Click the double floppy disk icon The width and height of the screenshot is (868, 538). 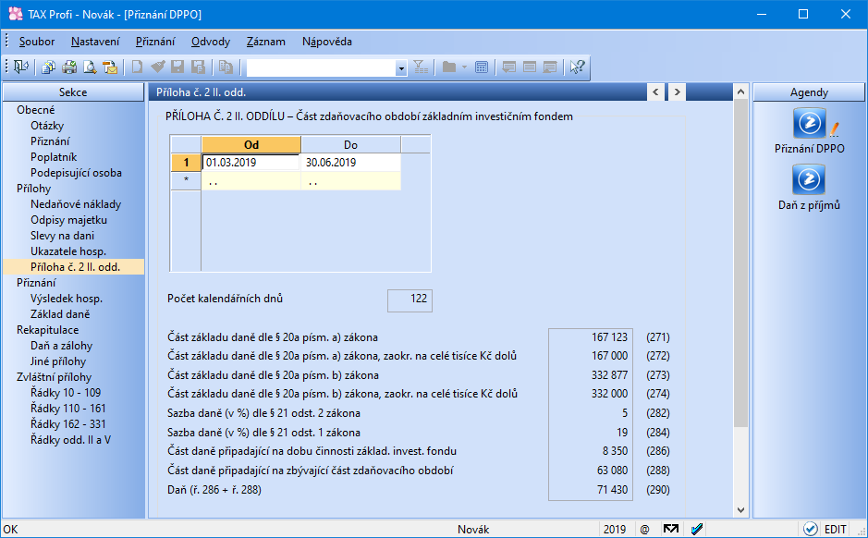(x=198, y=67)
